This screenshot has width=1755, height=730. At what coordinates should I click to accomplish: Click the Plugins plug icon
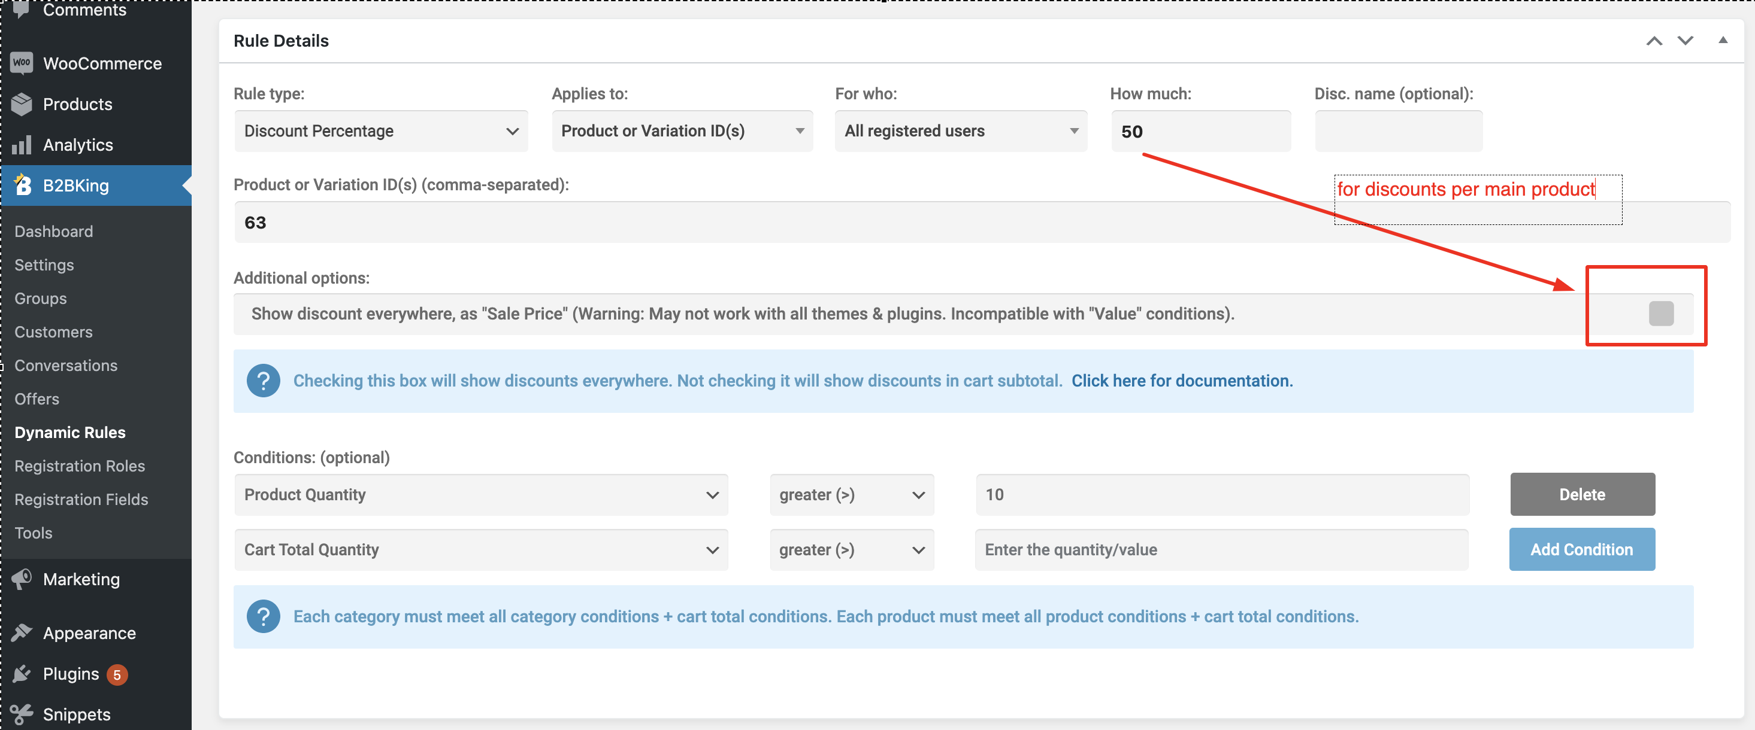22,674
